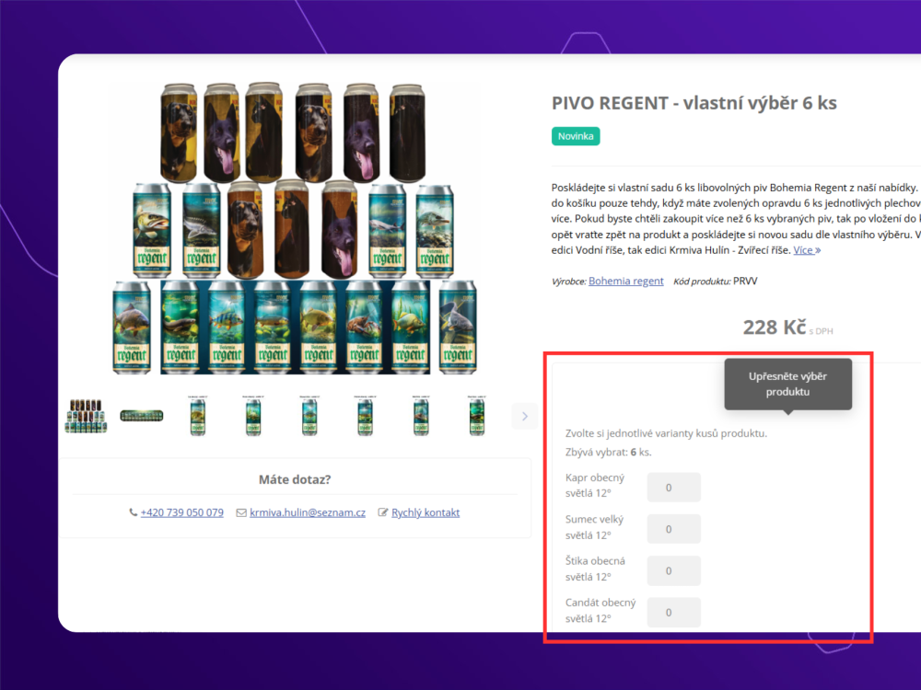Click the Zbývá vybrat: 6 ks. text
Viewport: 921px width, 690px height.
[x=608, y=453]
